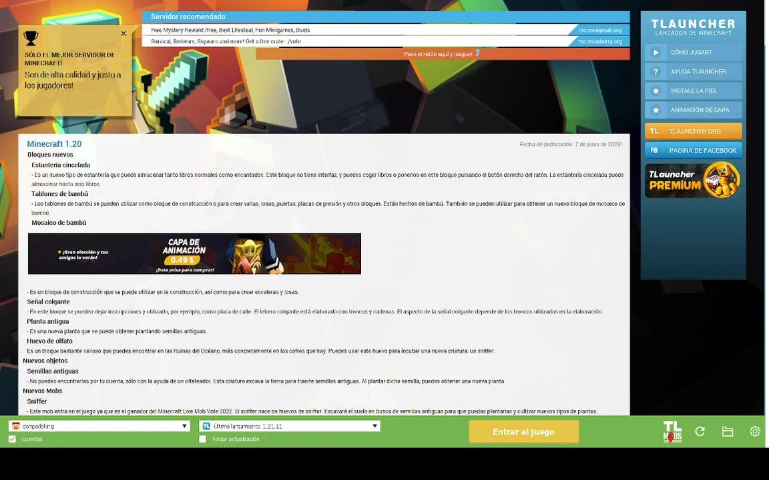The width and height of the screenshot is (769, 480).
Task: Click the 'Tablones de bambú' heading
Action: [x=60, y=194]
